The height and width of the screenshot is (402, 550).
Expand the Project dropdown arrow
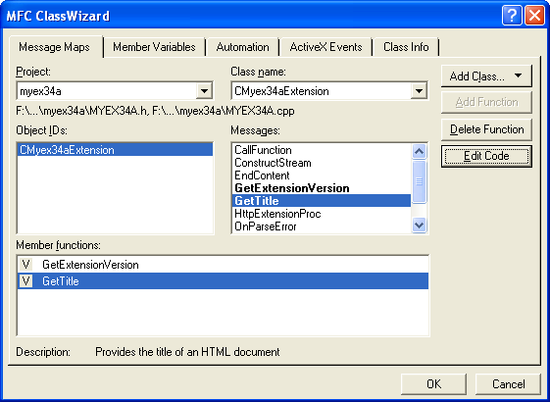coord(204,91)
